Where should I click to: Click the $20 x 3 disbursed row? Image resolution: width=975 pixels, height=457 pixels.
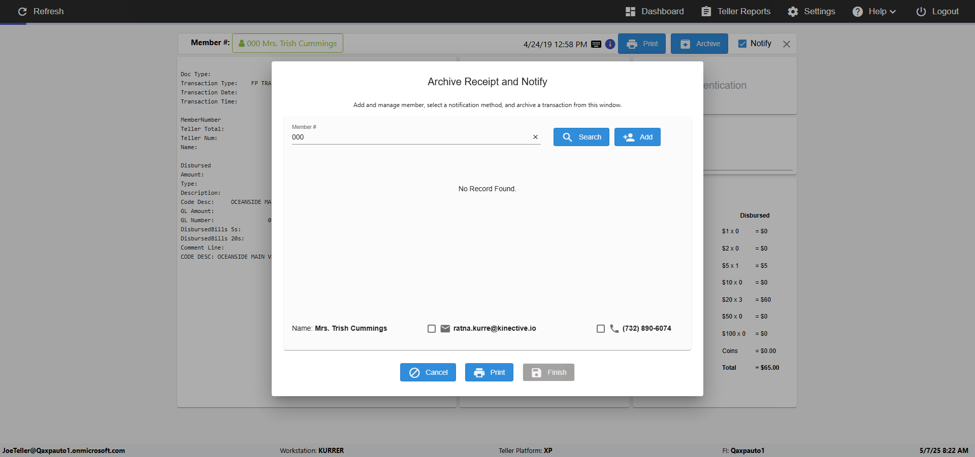746,300
